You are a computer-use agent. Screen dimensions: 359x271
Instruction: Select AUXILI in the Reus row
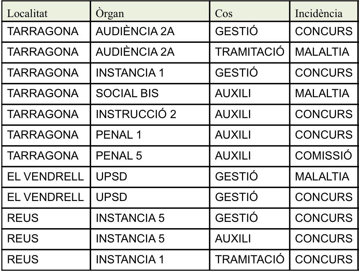pos(250,239)
